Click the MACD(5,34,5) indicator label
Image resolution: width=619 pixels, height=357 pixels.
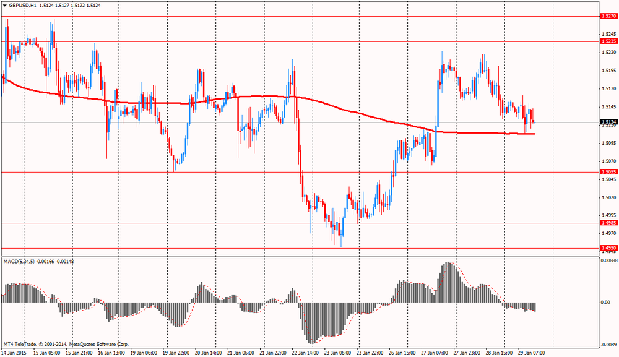click(x=19, y=262)
